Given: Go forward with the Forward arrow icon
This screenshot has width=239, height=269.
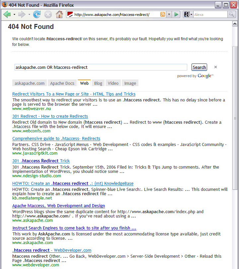Looking at the screenshot, I should click(22, 14).
